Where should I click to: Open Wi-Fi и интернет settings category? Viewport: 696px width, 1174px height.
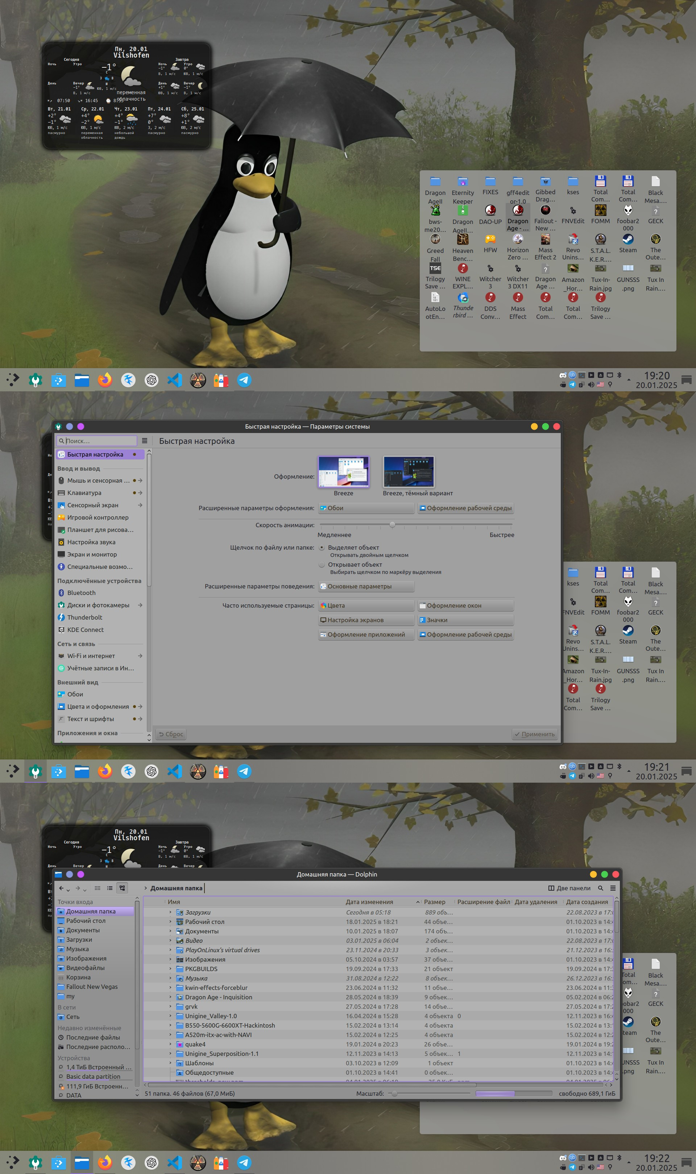pyautogui.click(x=100, y=655)
